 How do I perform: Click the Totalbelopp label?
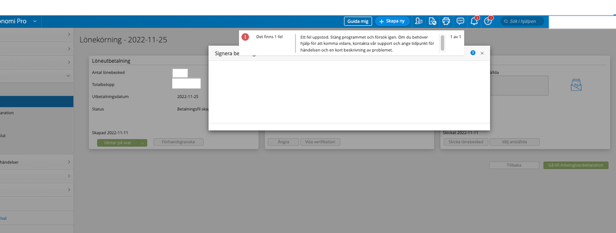tap(103, 84)
